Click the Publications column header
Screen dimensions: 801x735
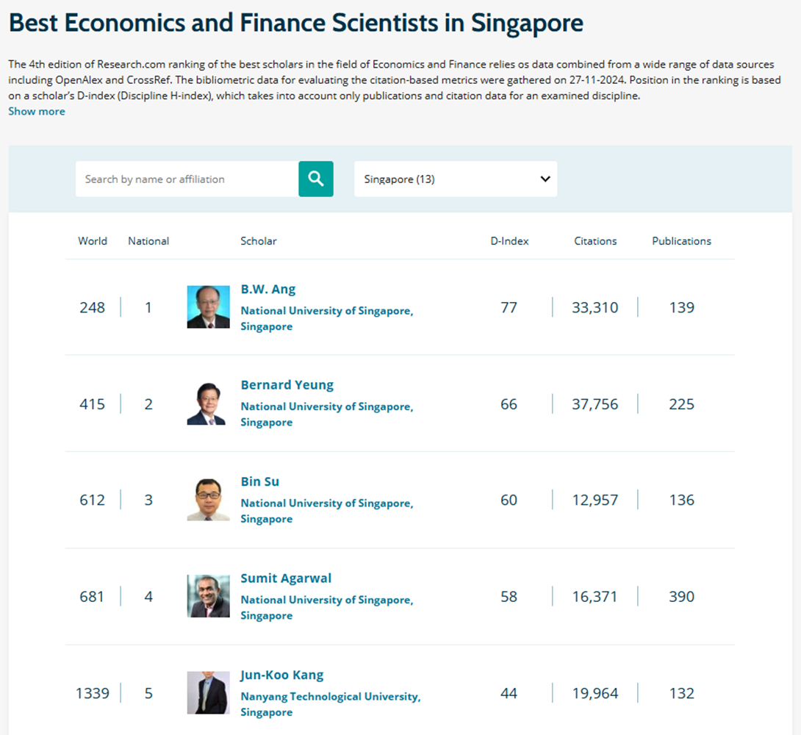click(x=681, y=241)
